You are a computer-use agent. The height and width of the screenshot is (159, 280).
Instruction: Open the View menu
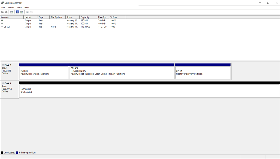pos(19,7)
